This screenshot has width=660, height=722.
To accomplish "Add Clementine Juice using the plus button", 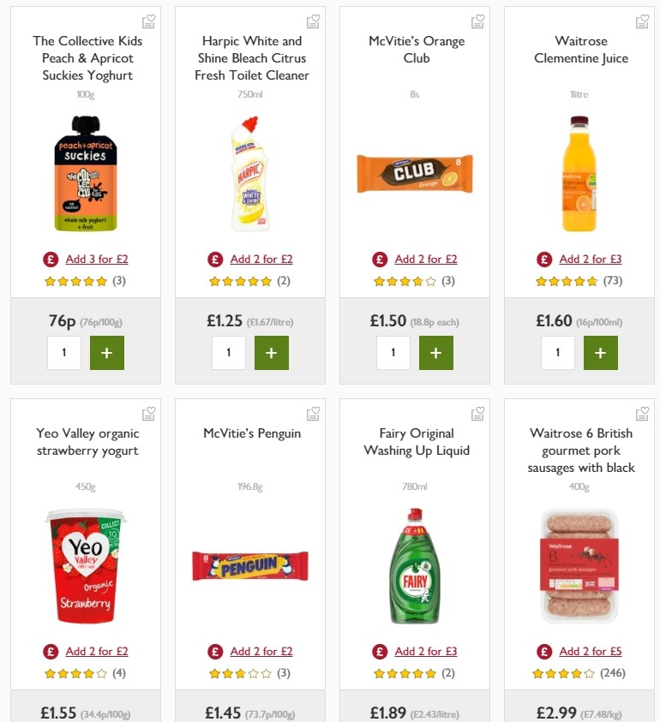I will [x=601, y=352].
